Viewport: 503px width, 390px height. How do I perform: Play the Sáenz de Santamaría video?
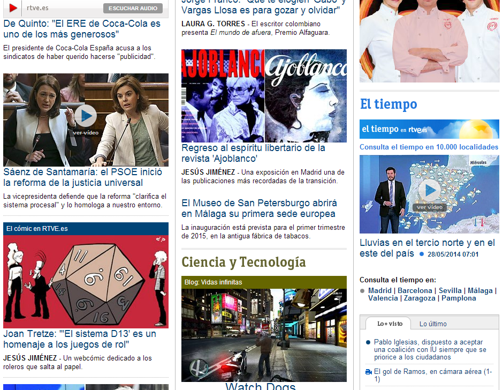pyautogui.click(x=86, y=116)
